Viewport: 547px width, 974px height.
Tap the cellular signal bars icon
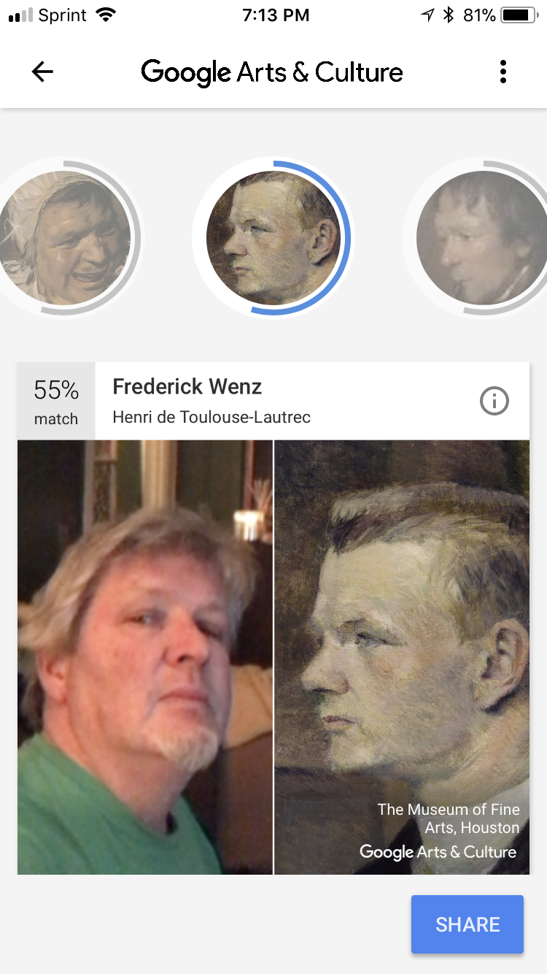pos(20,15)
